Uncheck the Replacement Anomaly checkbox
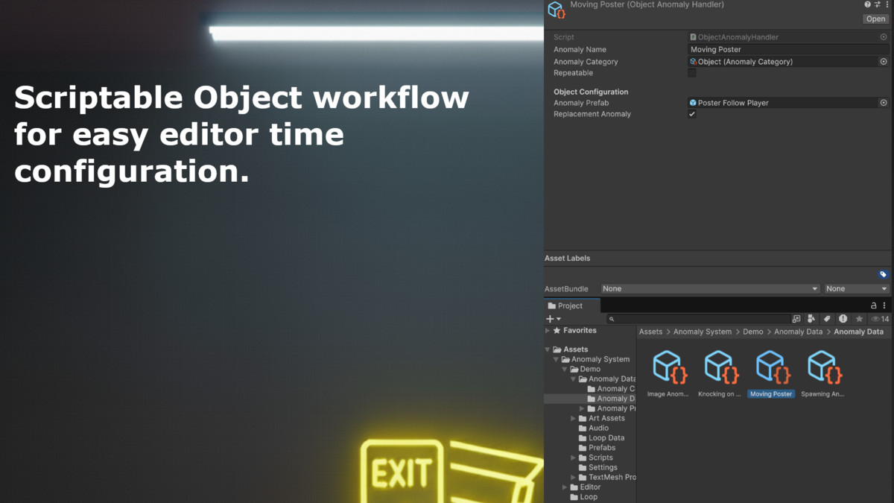Image resolution: width=894 pixels, height=503 pixels. coord(692,114)
